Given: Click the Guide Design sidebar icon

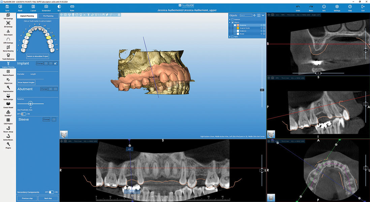Looking at the screenshot, I should pyautogui.click(x=8, y=96).
